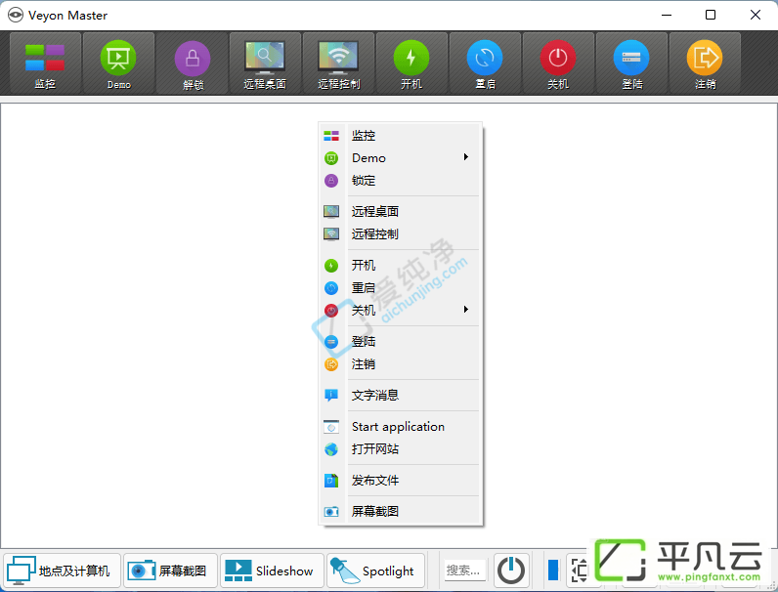Start Demo mode from the top toolbar
Image resolution: width=778 pixels, height=592 pixels.
point(118,63)
